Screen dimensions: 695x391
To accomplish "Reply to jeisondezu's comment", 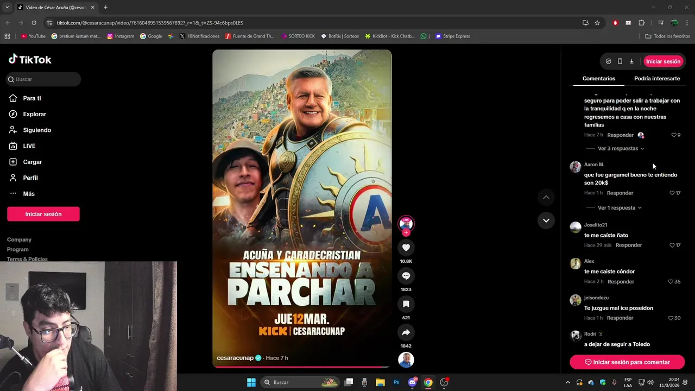I will [x=620, y=318].
